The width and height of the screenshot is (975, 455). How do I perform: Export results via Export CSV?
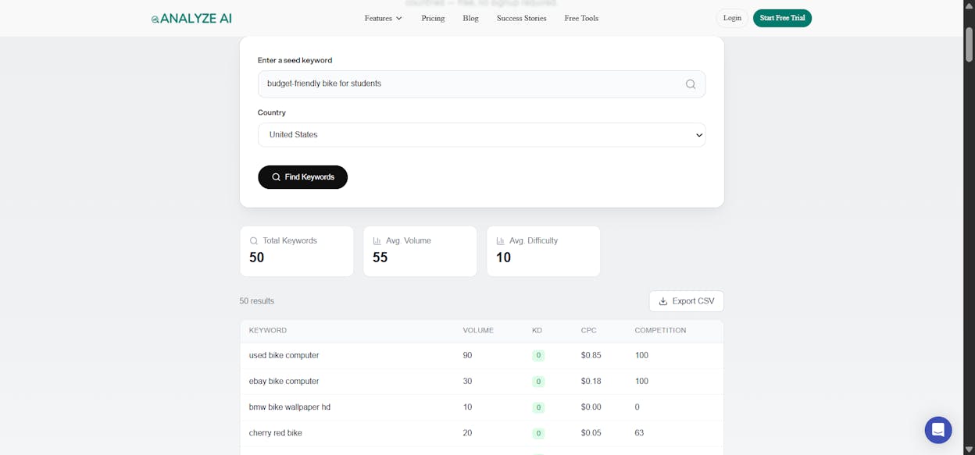point(686,301)
